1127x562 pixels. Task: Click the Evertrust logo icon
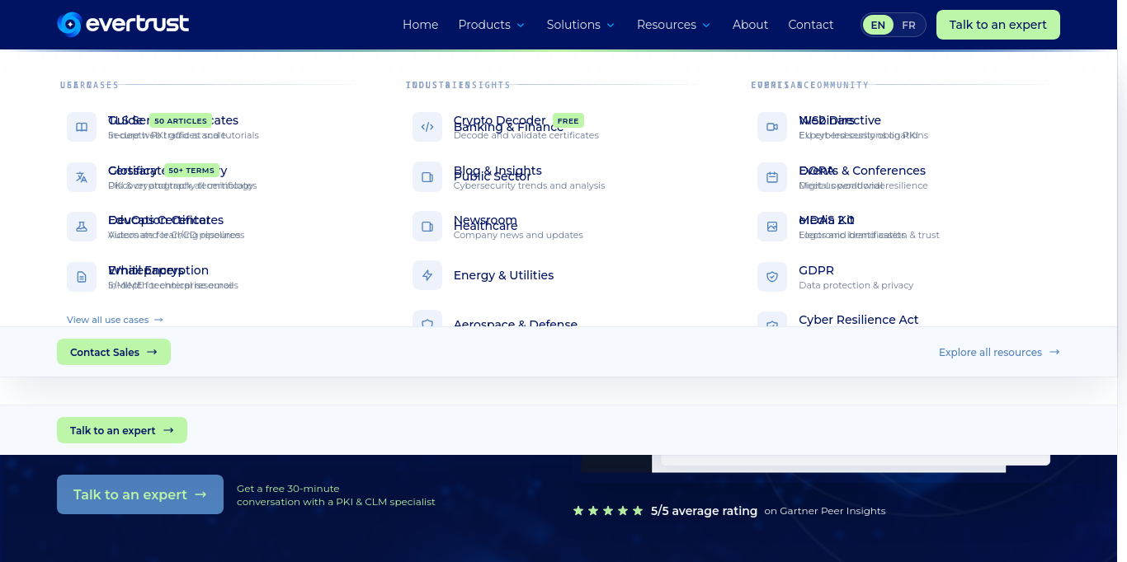69,25
